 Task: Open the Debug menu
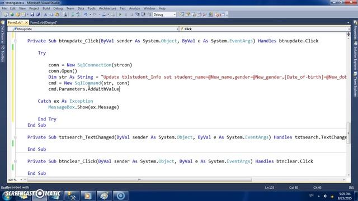(58, 8)
